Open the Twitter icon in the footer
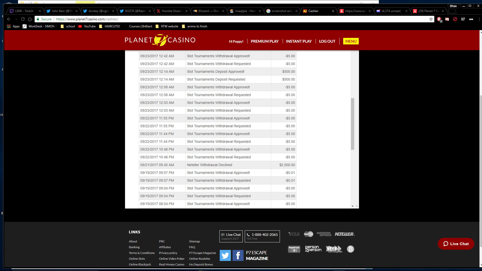This screenshot has width=482, height=271. coord(225,255)
